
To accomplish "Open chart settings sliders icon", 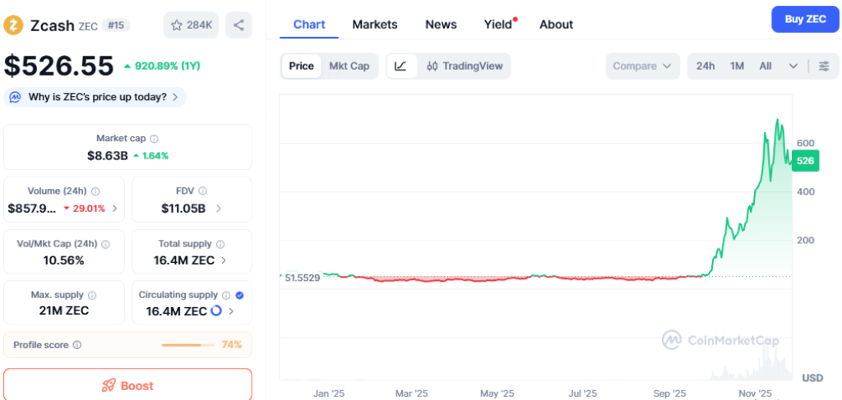I will click(x=823, y=66).
